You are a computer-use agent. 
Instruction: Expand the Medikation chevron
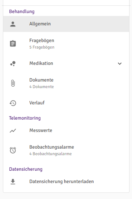(120, 63)
